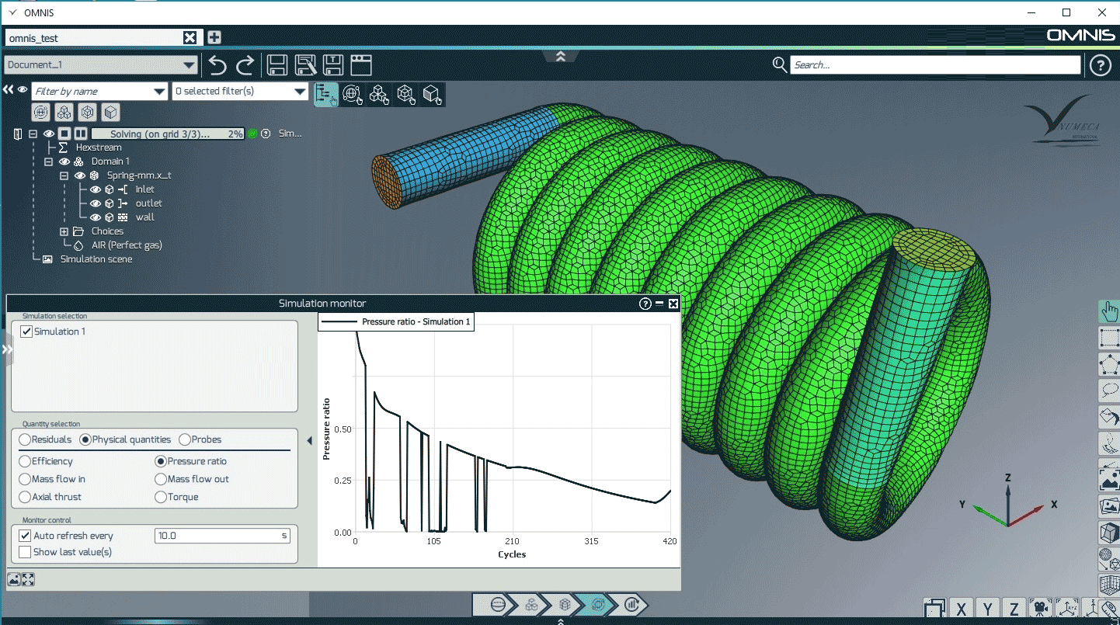1120x625 pixels.
Task: Collapse the left panel with the double chevron
Action: 8,90
